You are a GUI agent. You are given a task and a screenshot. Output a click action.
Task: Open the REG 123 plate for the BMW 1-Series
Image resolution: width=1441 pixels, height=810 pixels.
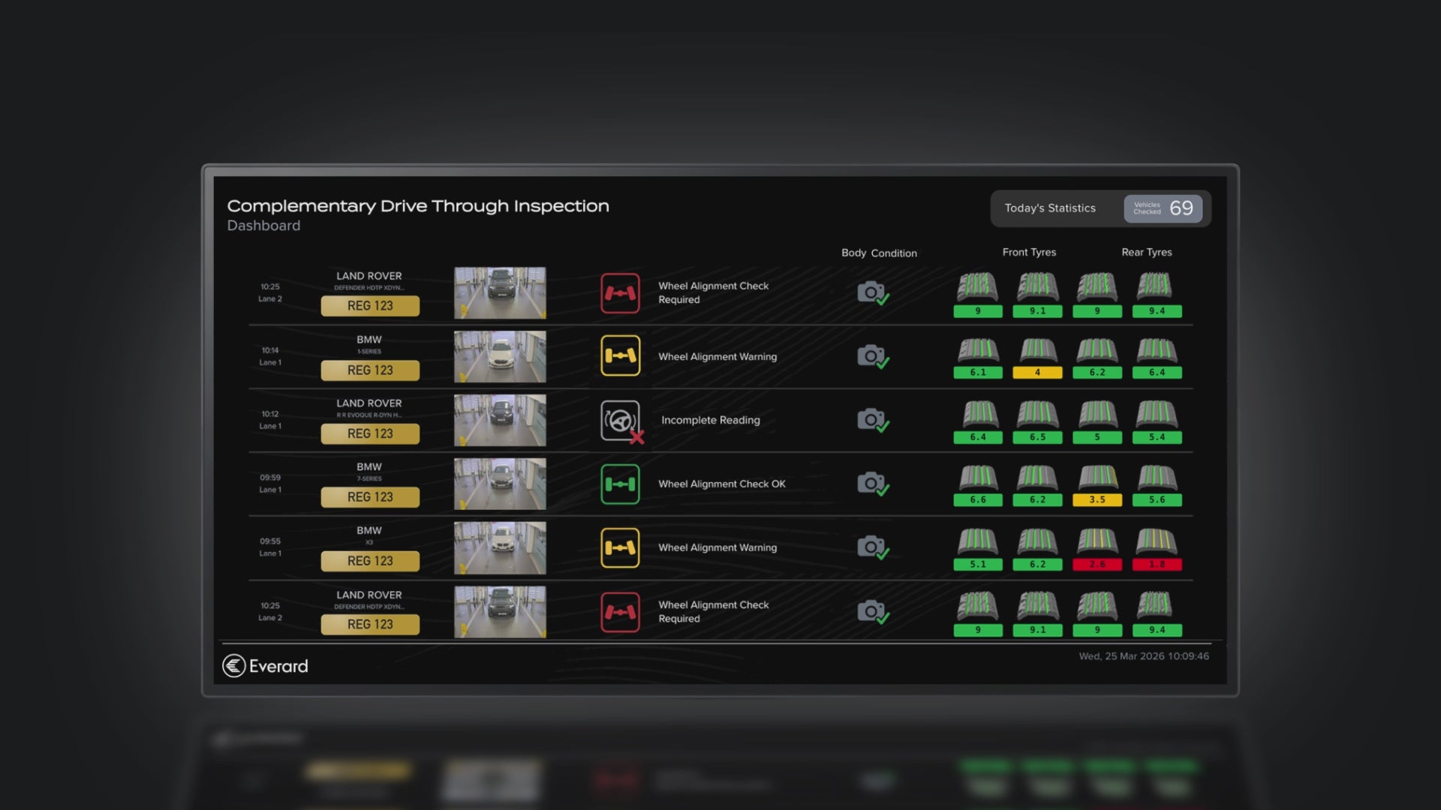click(370, 370)
